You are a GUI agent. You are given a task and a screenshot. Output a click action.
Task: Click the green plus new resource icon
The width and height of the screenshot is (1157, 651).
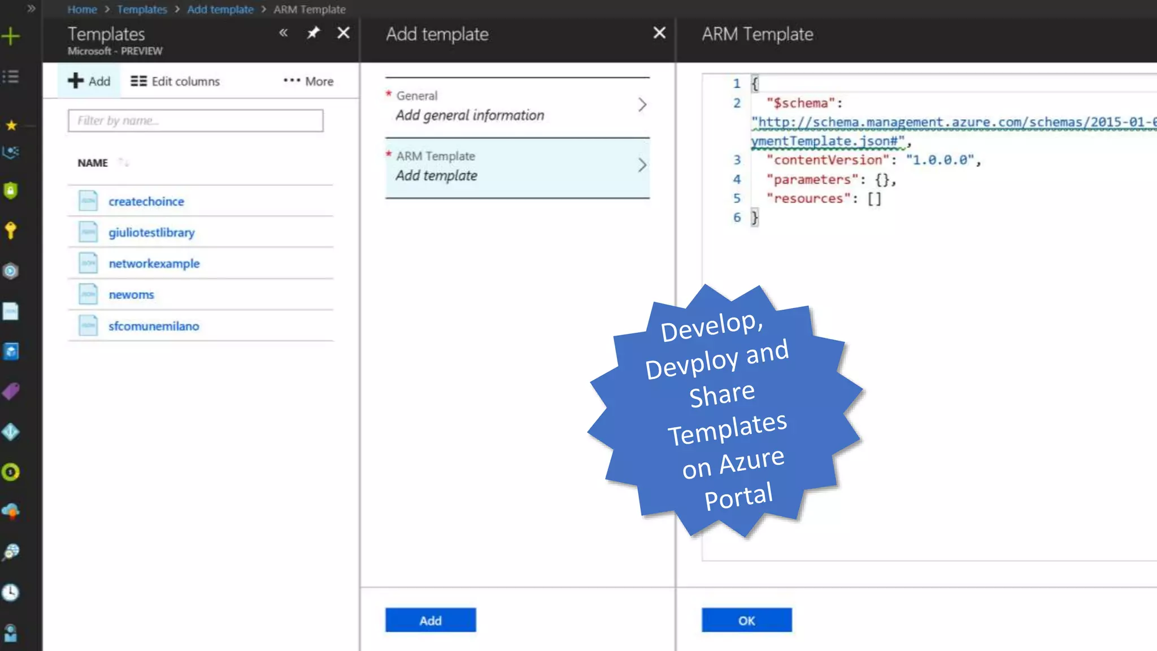click(x=11, y=37)
